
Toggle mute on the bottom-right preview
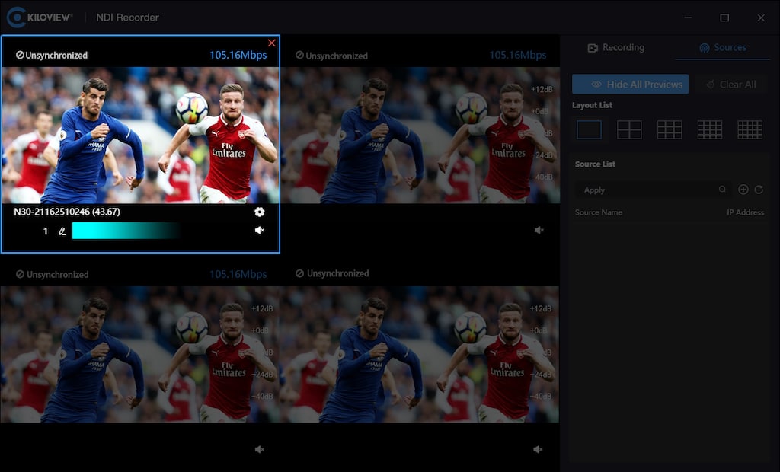pyautogui.click(x=539, y=449)
